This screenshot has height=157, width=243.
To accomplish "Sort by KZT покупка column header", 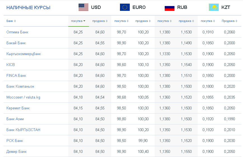I will [208, 21].
